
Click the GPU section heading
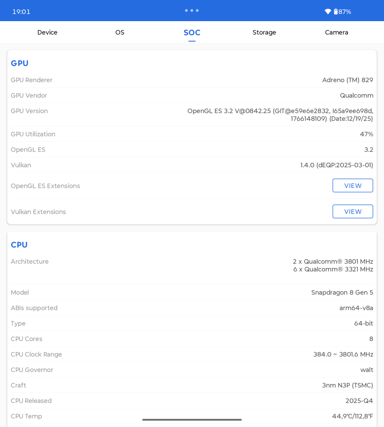[20, 63]
